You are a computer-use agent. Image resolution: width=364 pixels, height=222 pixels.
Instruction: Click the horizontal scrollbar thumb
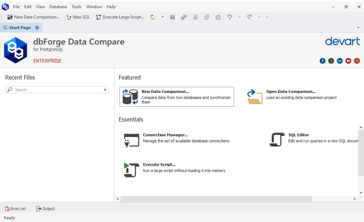pyautogui.click(x=216, y=199)
